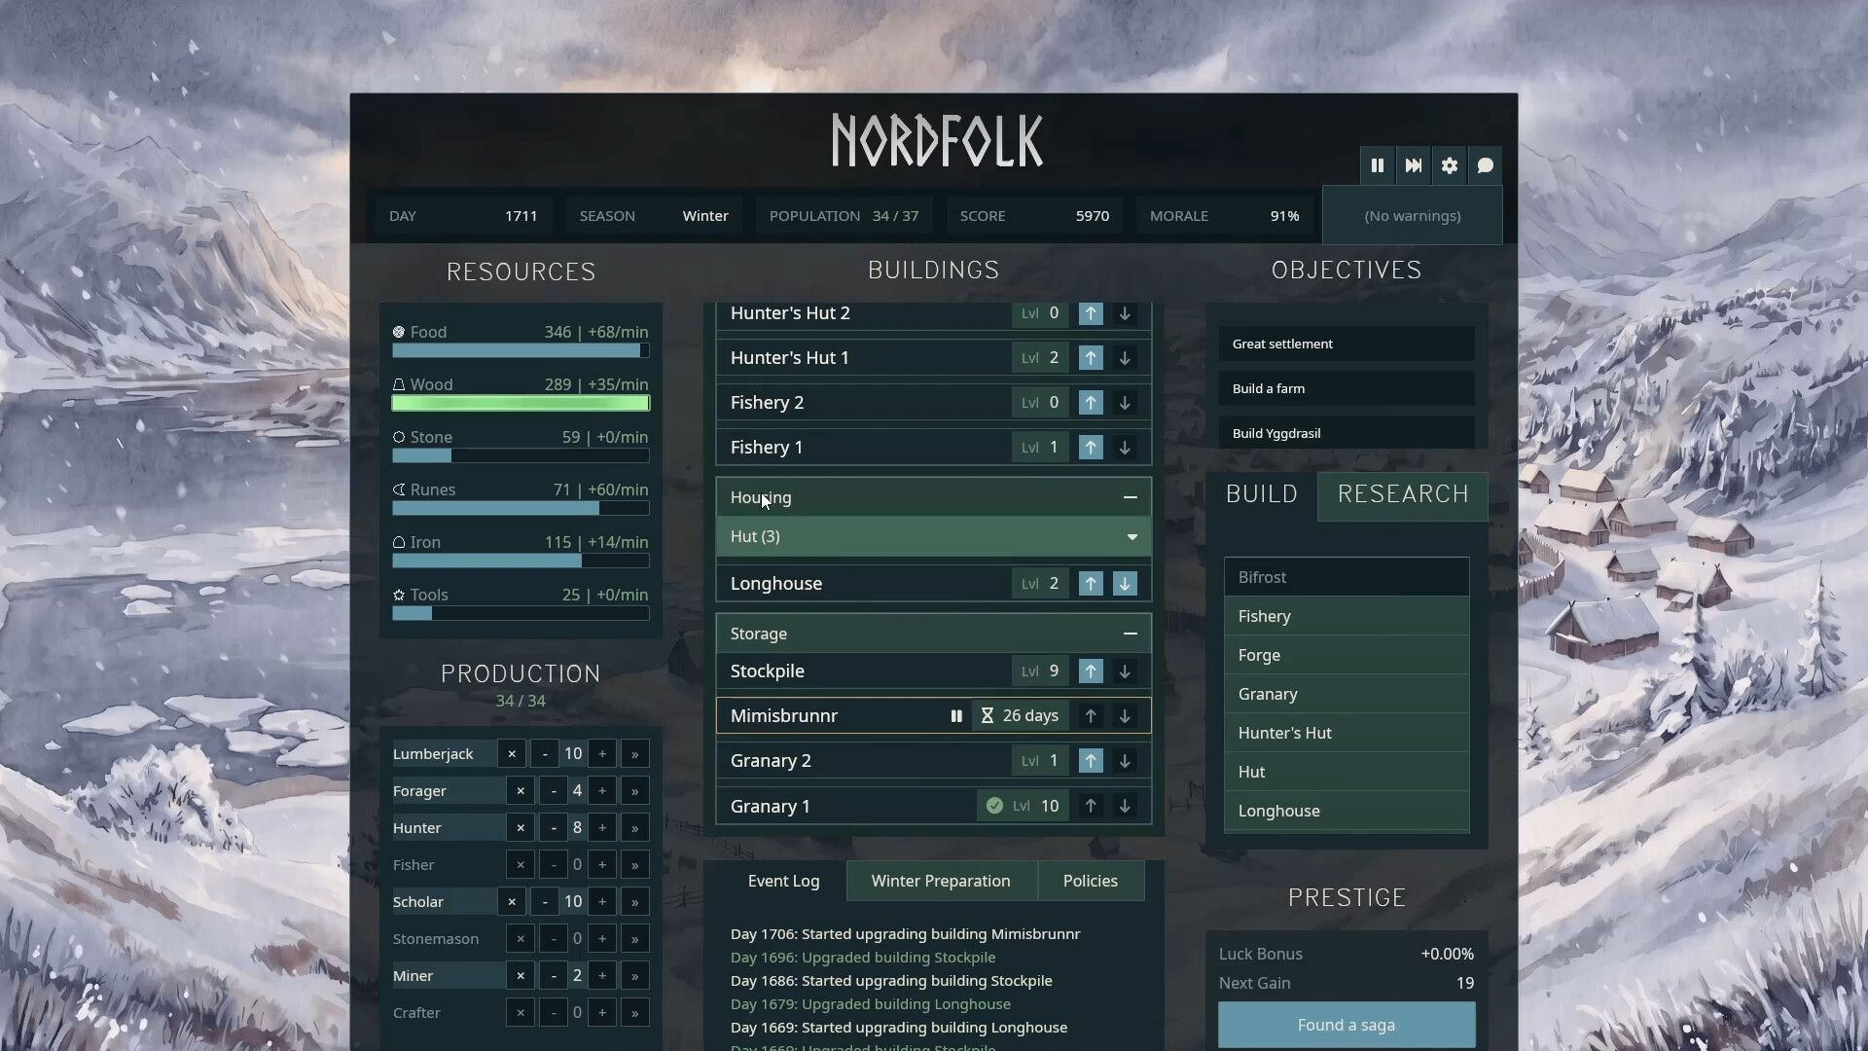This screenshot has width=1868, height=1051.
Task: Open the chat bubble icon
Action: click(x=1486, y=165)
